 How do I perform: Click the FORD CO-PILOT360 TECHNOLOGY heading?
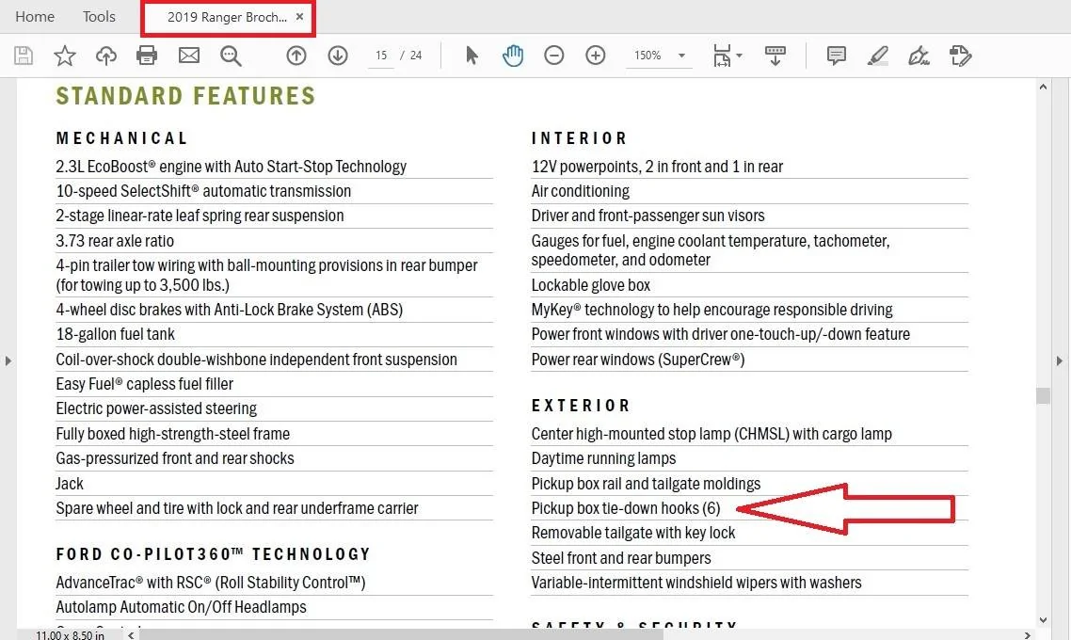click(213, 554)
